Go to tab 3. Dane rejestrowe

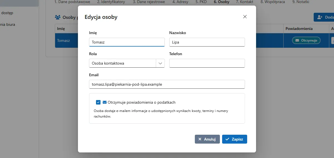149,2
